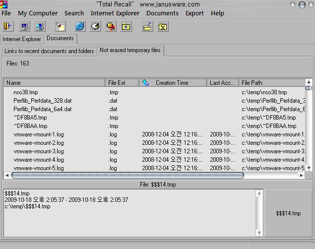Click the magnifier history search toolbar icon

pos(111,26)
